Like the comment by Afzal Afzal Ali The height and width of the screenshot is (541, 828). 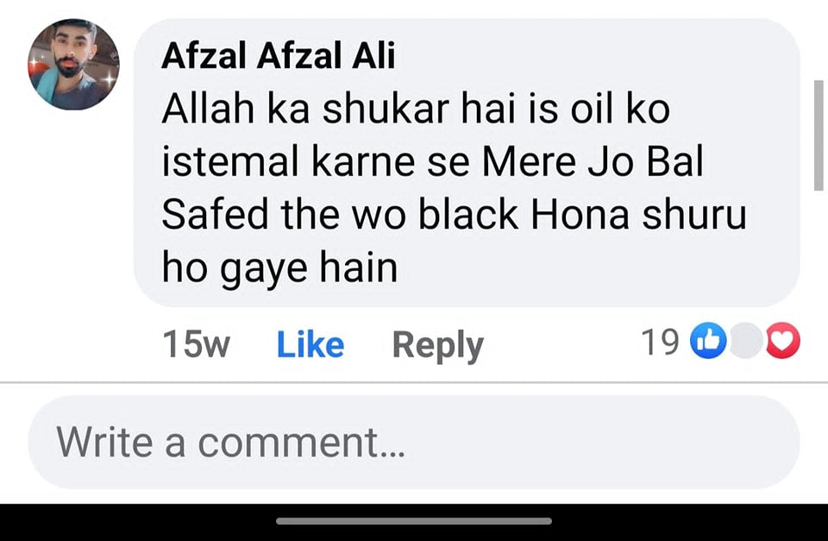310,344
